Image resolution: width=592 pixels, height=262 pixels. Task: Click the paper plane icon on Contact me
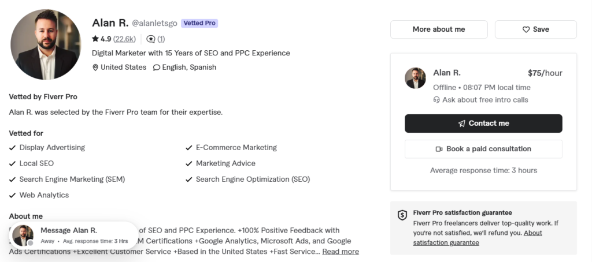(462, 123)
